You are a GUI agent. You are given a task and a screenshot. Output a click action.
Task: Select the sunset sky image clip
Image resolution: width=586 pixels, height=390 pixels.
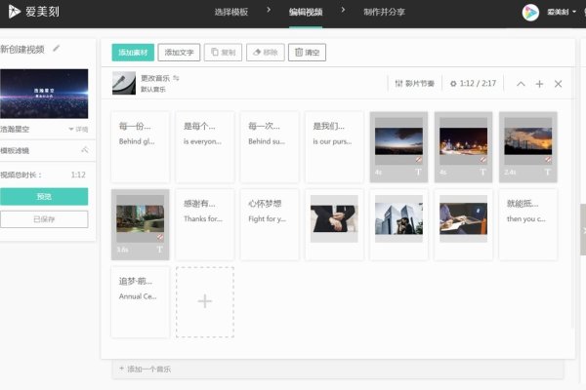click(398, 147)
